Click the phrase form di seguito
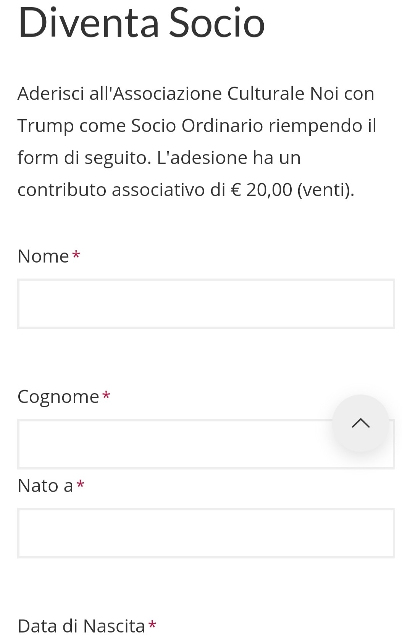 (x=82, y=158)
